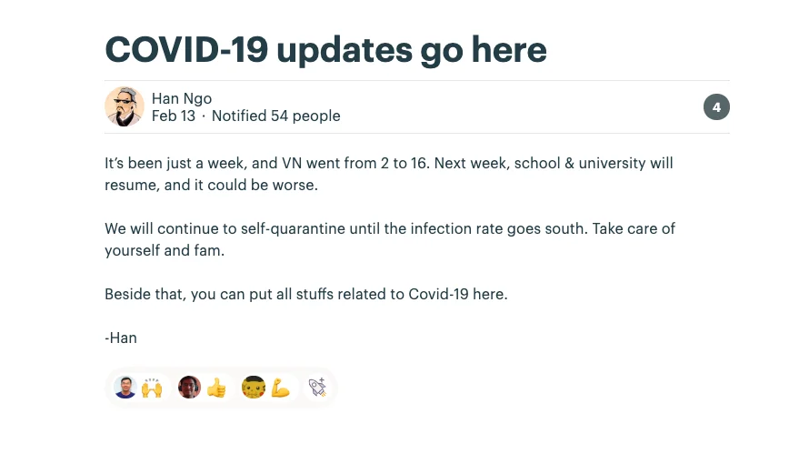Click the COVID-19 updates go here title
Viewport: 789px width, 474px height.
(325, 50)
